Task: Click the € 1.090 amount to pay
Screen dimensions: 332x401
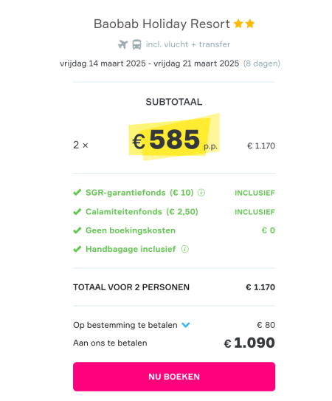Action: pyautogui.click(x=249, y=343)
